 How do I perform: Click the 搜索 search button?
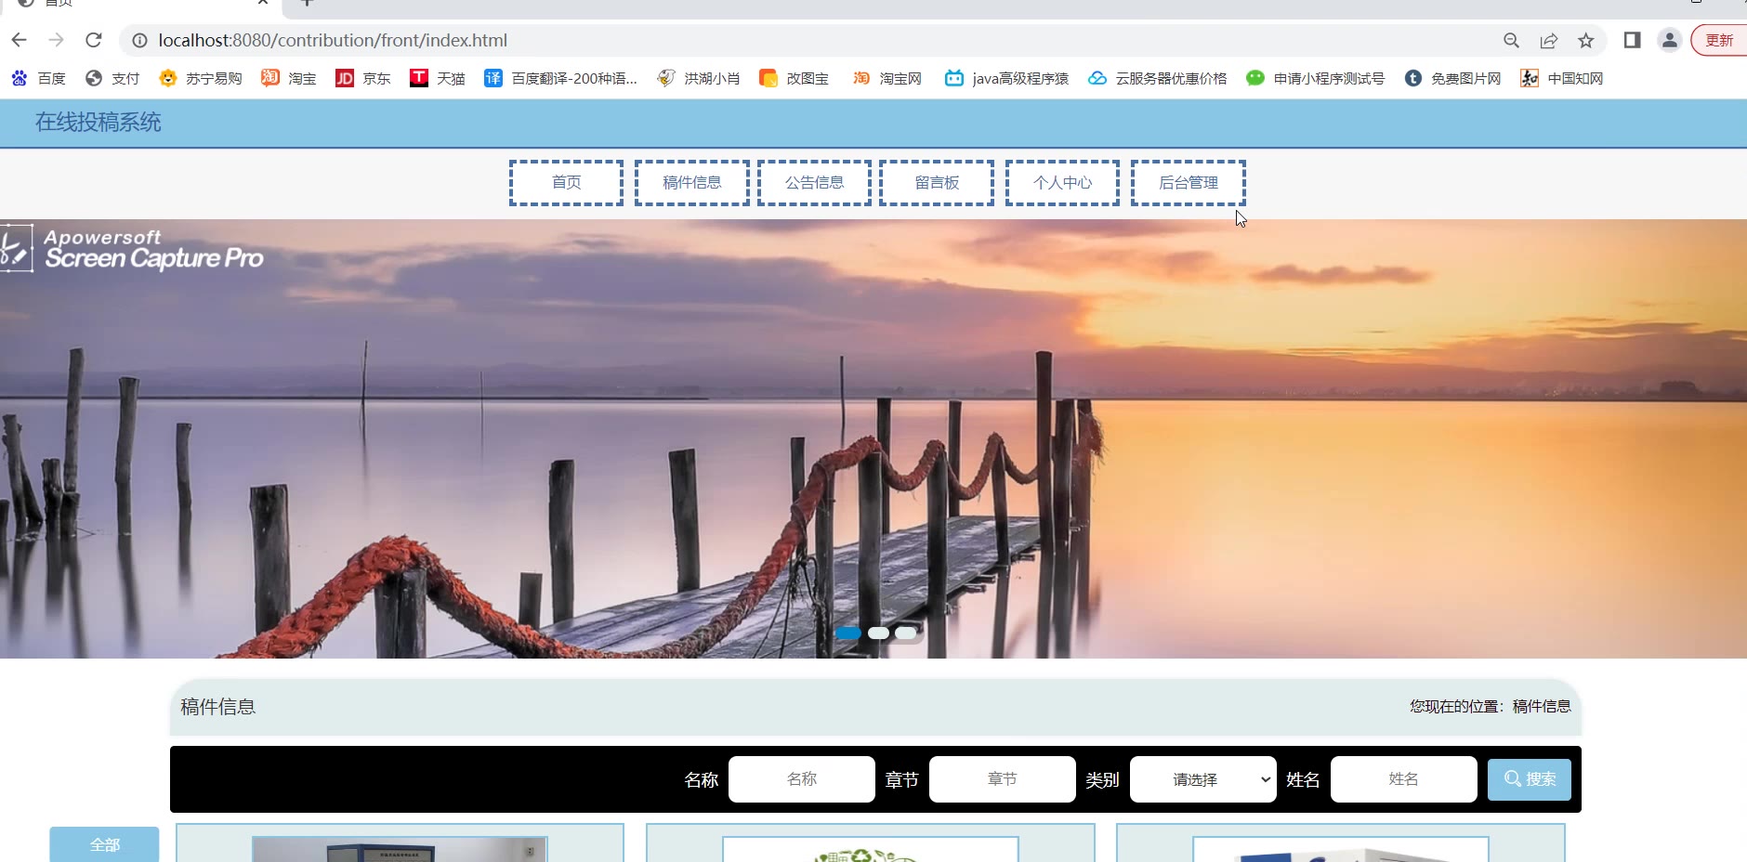pos(1529,779)
